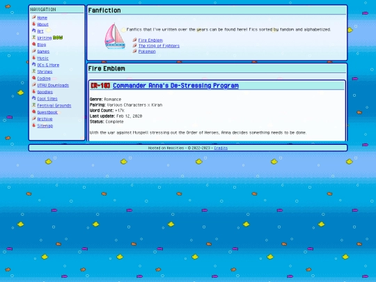Open the About page link

tap(43, 24)
